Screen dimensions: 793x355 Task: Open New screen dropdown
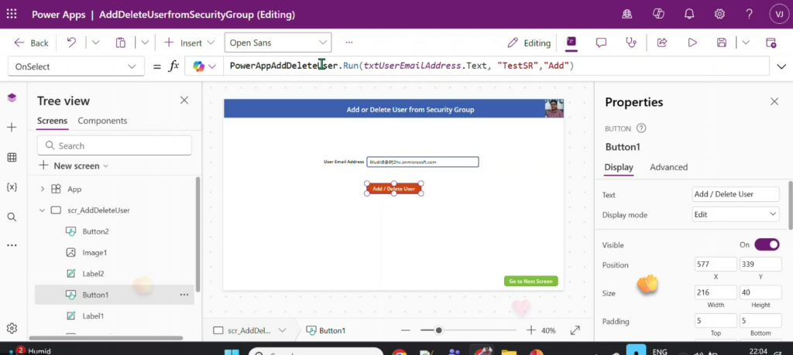pos(74,166)
